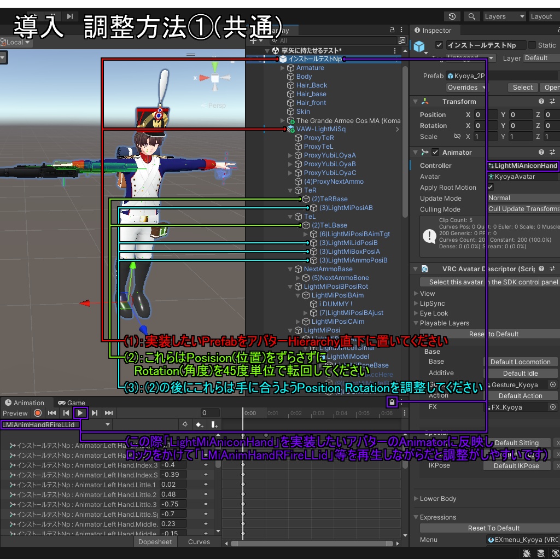Open the Layout dropdown
The image size is (560, 560).
click(x=544, y=16)
